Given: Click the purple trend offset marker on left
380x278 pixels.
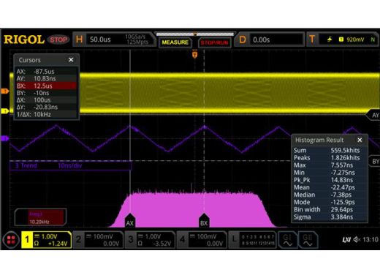Looking at the screenshot, I should [x=5, y=138].
